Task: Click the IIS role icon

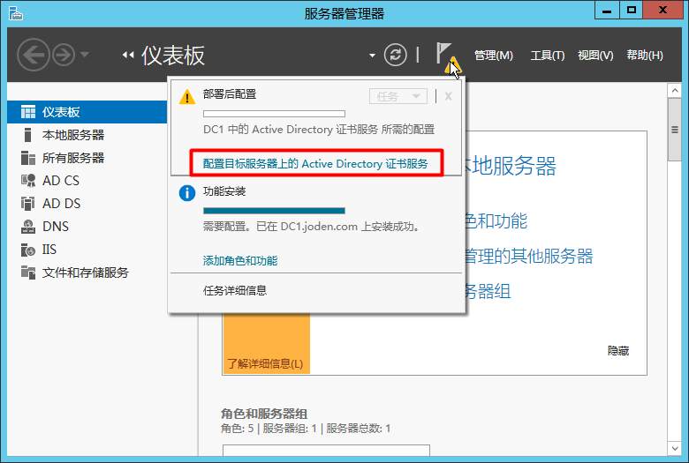Action: (x=28, y=250)
